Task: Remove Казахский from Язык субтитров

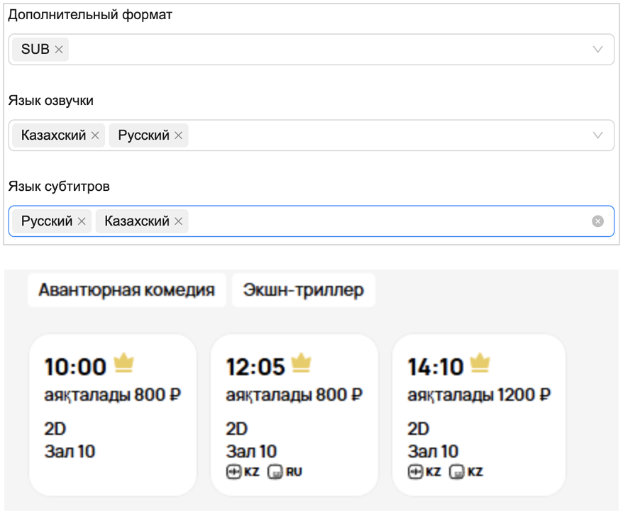Action: [x=178, y=221]
